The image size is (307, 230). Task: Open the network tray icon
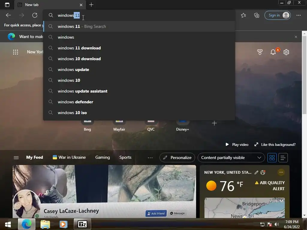point(262,224)
